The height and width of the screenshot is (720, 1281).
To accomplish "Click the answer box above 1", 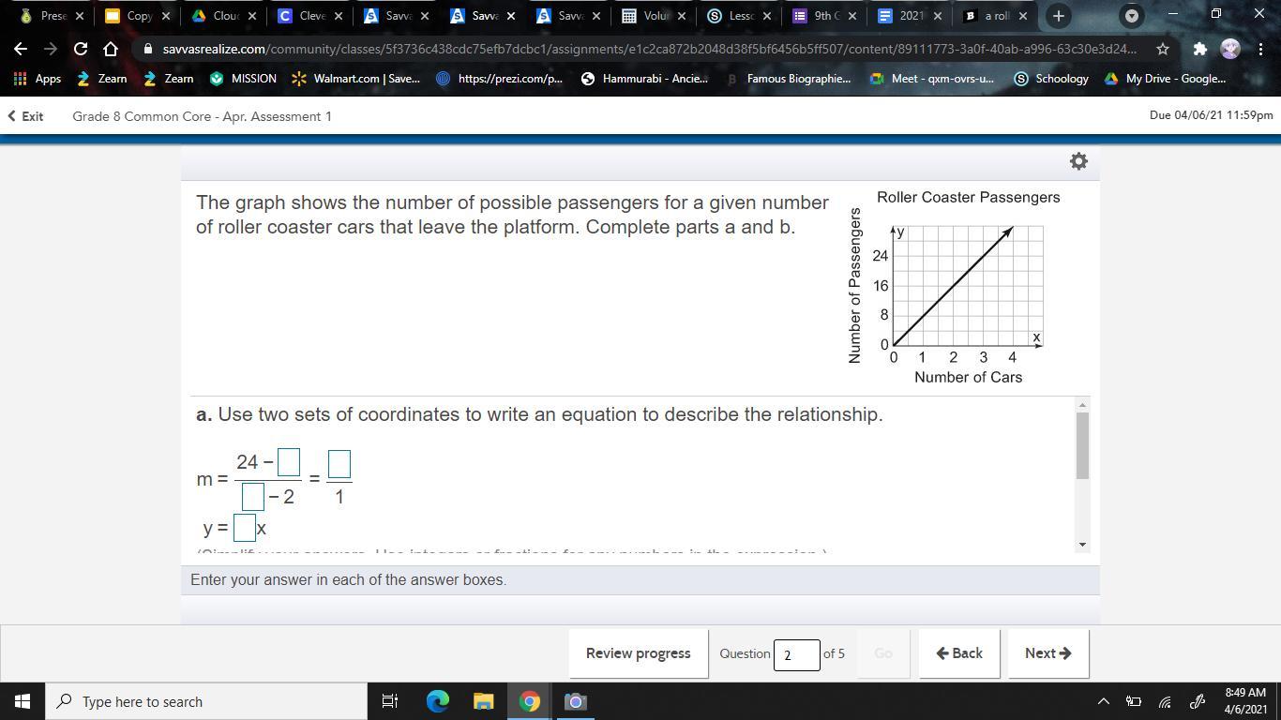I will [339, 463].
